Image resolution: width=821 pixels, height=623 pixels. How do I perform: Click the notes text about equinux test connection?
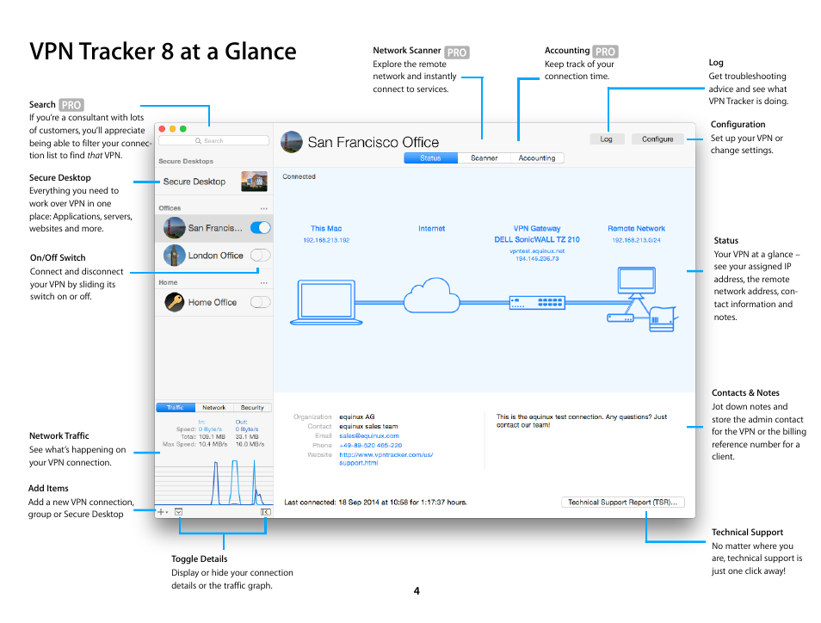(582, 421)
